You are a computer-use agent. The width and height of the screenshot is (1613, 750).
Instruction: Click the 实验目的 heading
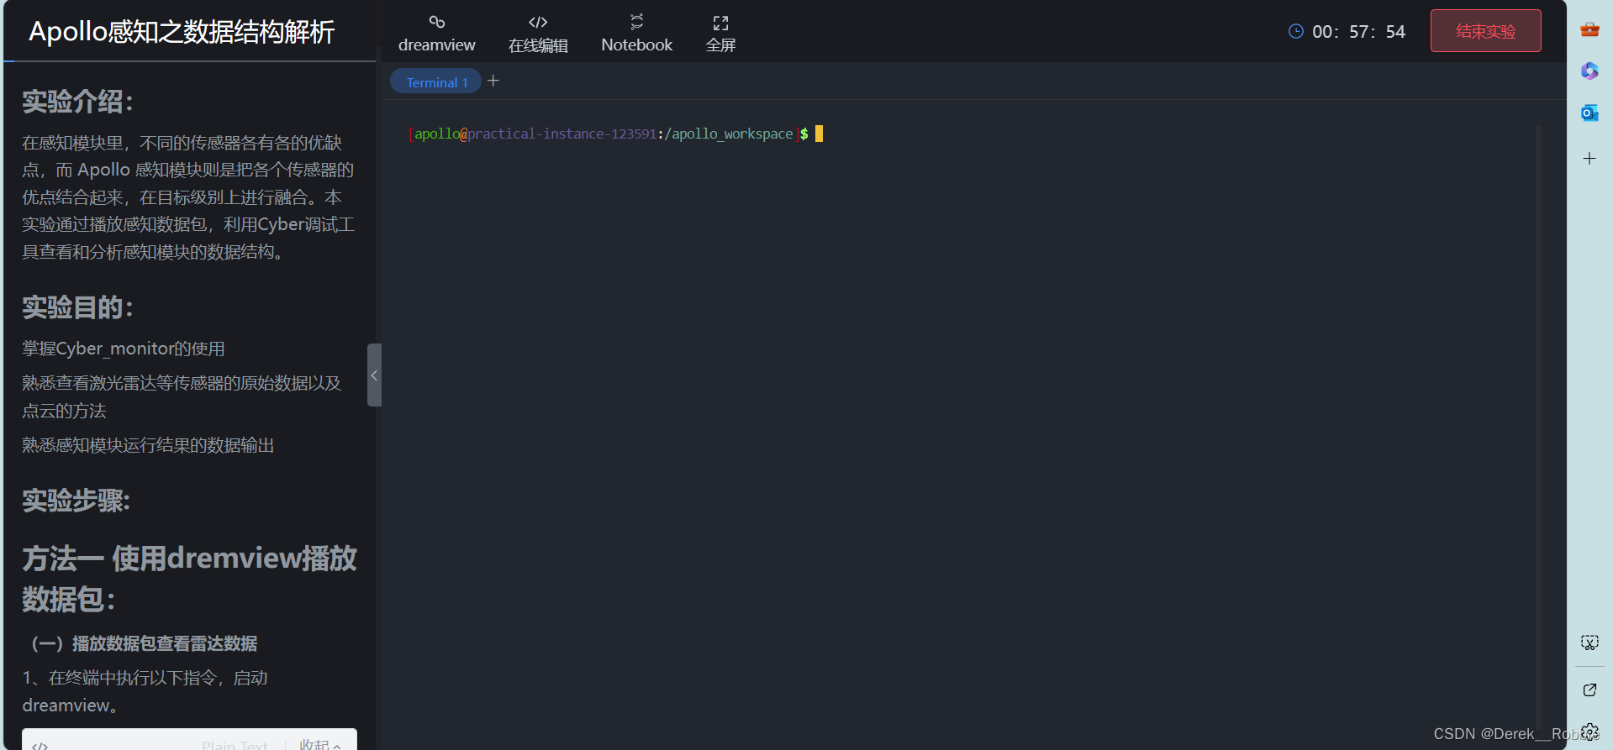[77, 307]
